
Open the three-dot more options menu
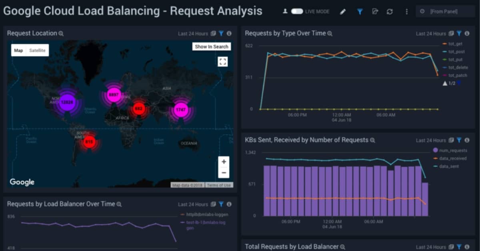coord(407,12)
